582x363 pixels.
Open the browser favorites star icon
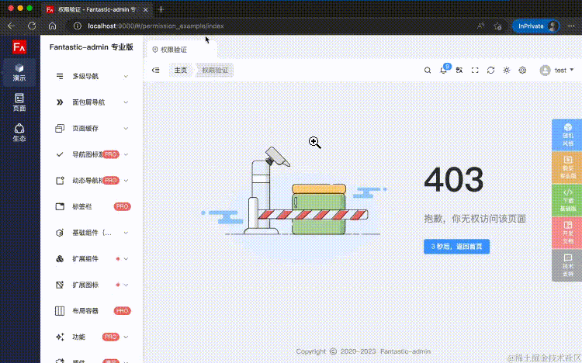pyautogui.click(x=497, y=26)
